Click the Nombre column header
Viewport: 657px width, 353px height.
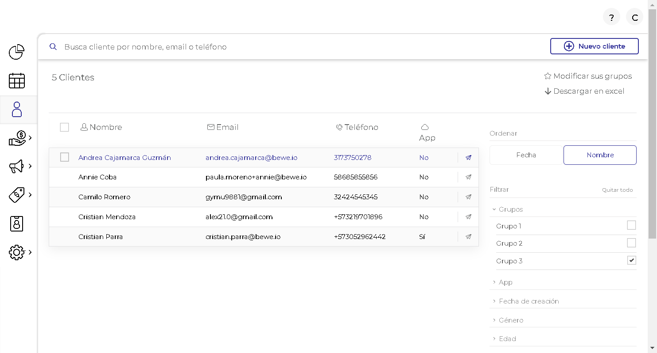pos(101,127)
